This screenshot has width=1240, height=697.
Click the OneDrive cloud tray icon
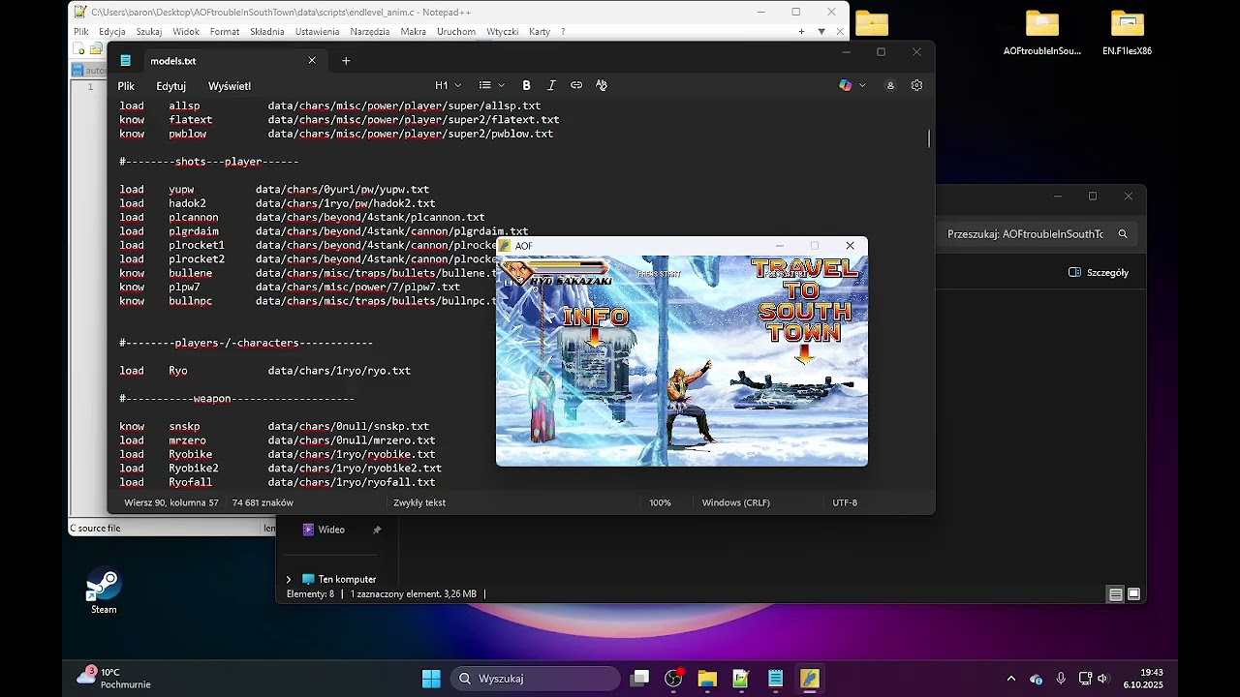click(1036, 679)
